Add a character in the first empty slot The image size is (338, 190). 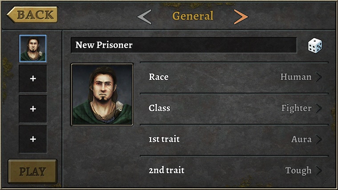(32, 79)
